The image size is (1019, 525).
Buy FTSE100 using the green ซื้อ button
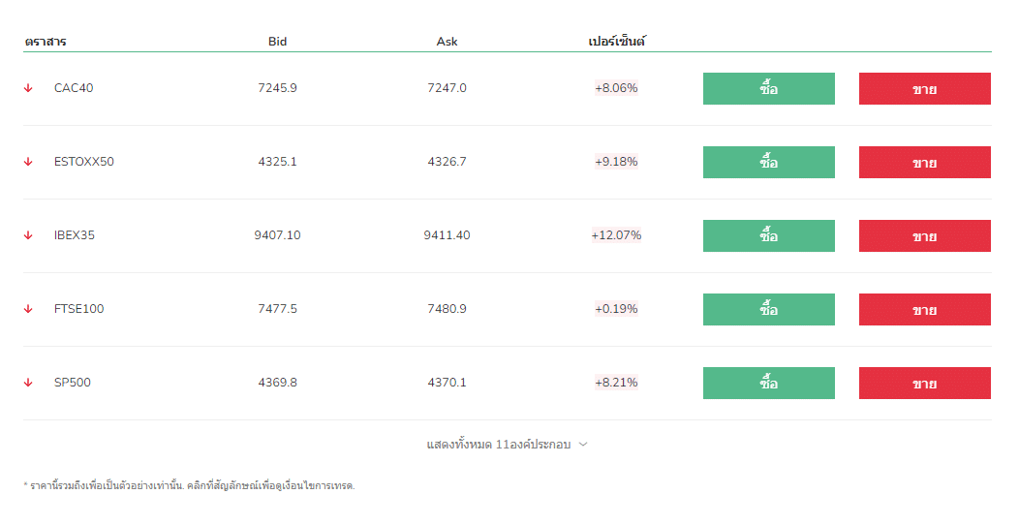pyautogui.click(x=768, y=309)
